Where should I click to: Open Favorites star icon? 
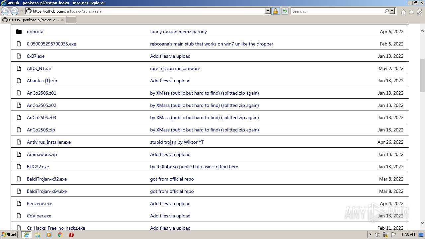point(411,12)
